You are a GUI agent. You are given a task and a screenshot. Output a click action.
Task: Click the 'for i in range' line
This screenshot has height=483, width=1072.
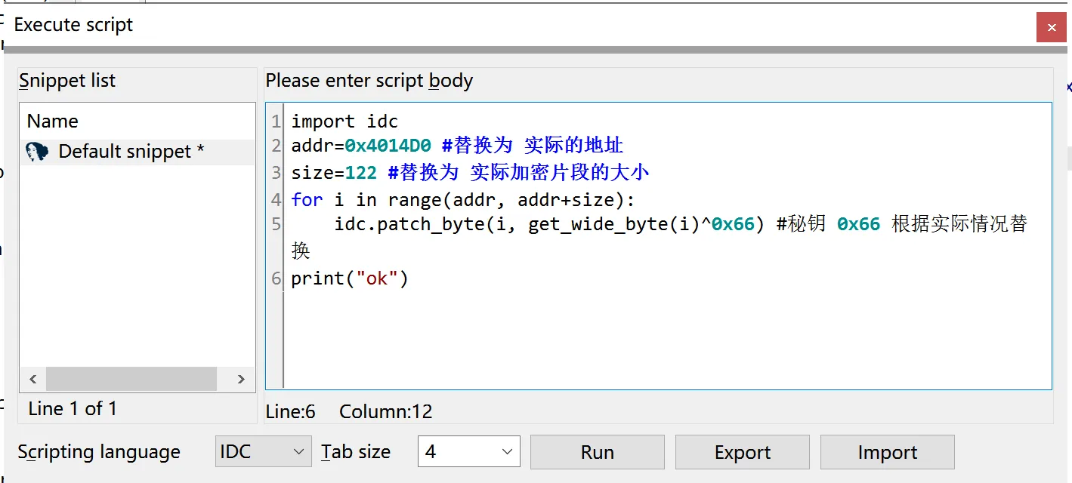[x=463, y=200]
